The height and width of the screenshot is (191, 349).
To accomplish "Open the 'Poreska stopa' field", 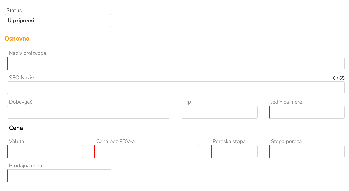I will point(234,152).
